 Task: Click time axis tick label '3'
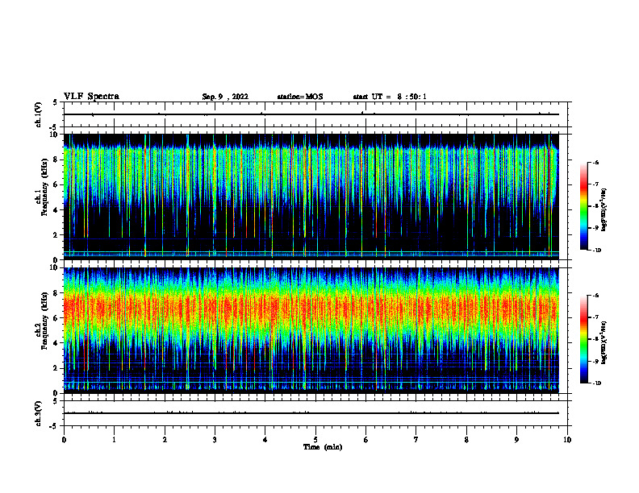[x=215, y=440]
